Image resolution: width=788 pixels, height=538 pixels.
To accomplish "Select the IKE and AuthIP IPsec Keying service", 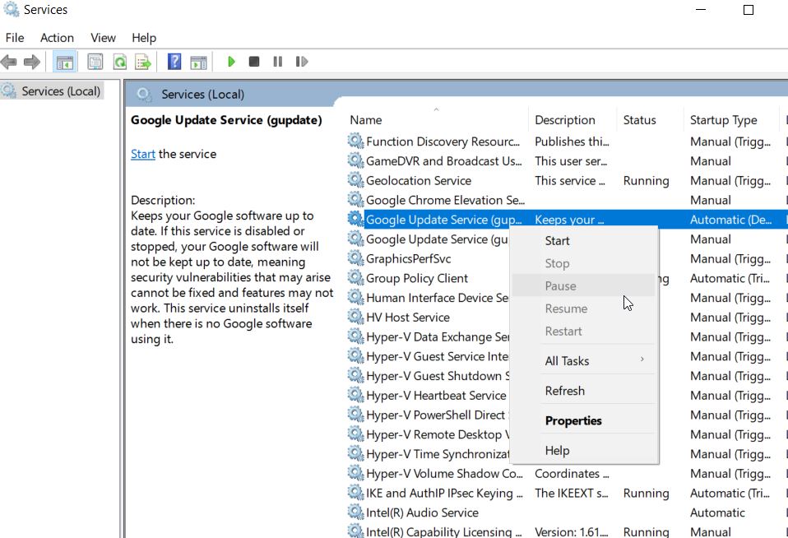I will pyautogui.click(x=444, y=494).
